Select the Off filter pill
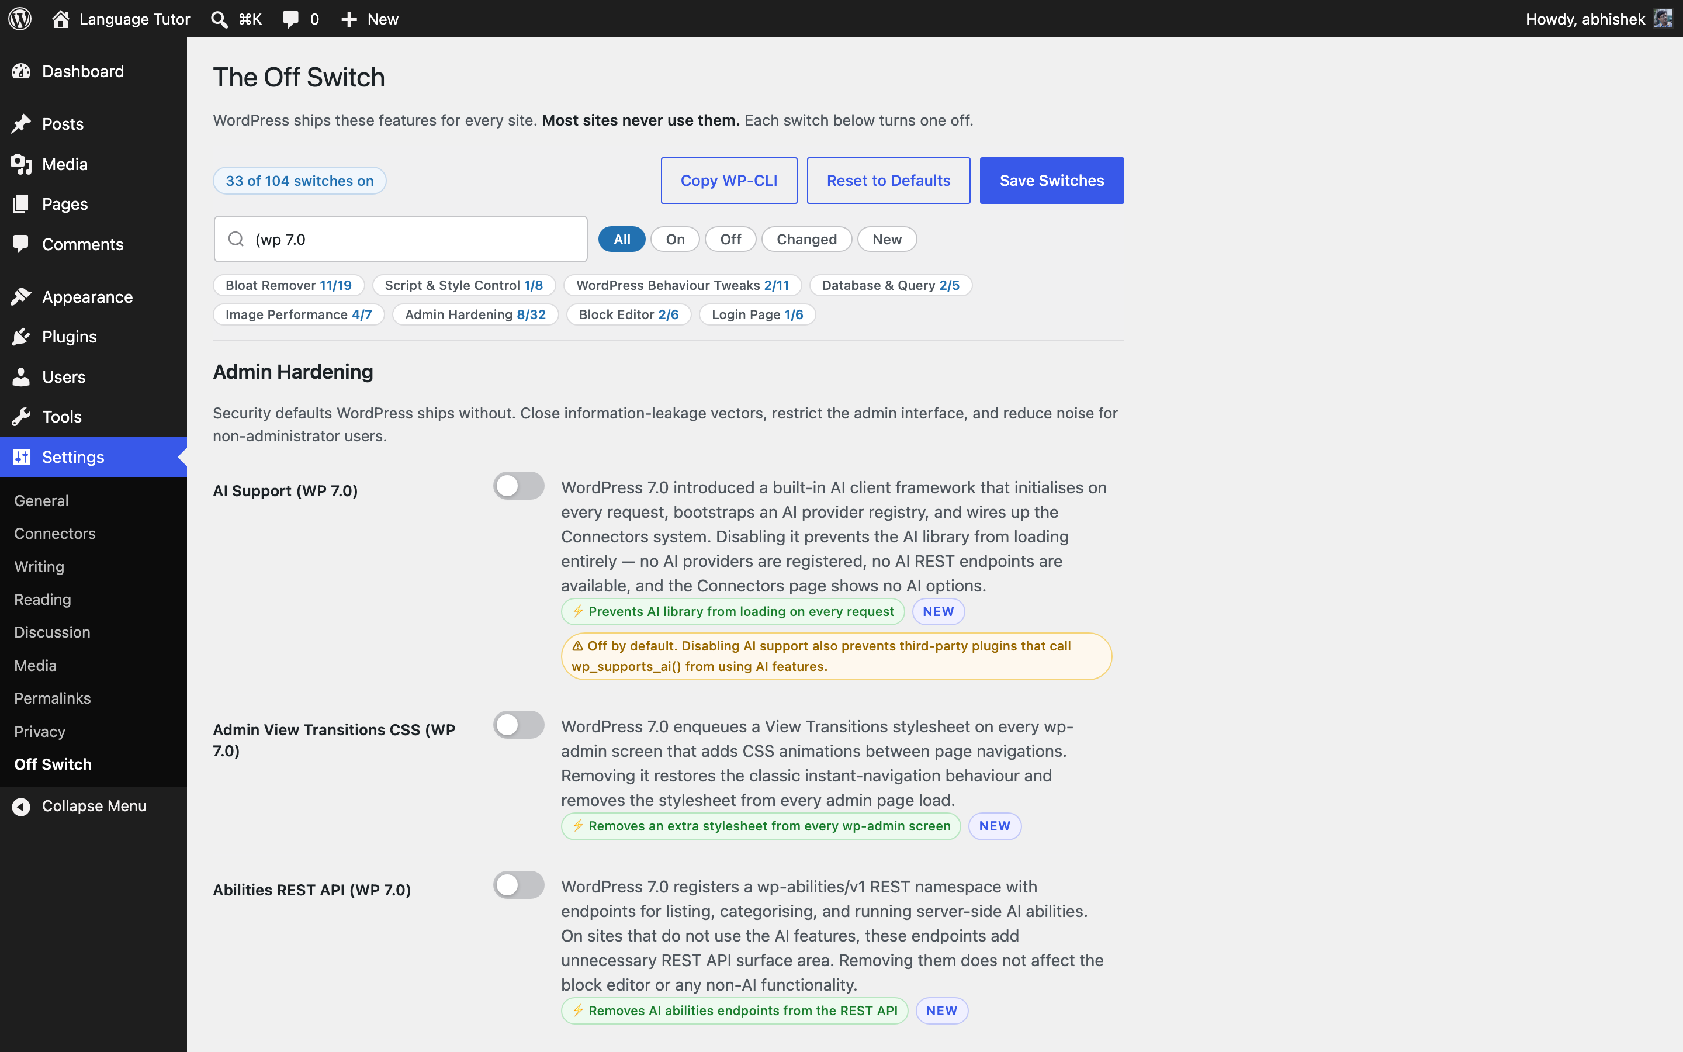1683x1052 pixels. (730, 240)
